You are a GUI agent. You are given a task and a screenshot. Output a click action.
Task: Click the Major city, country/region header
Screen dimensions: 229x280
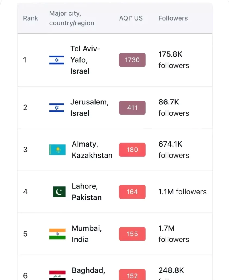(x=72, y=18)
